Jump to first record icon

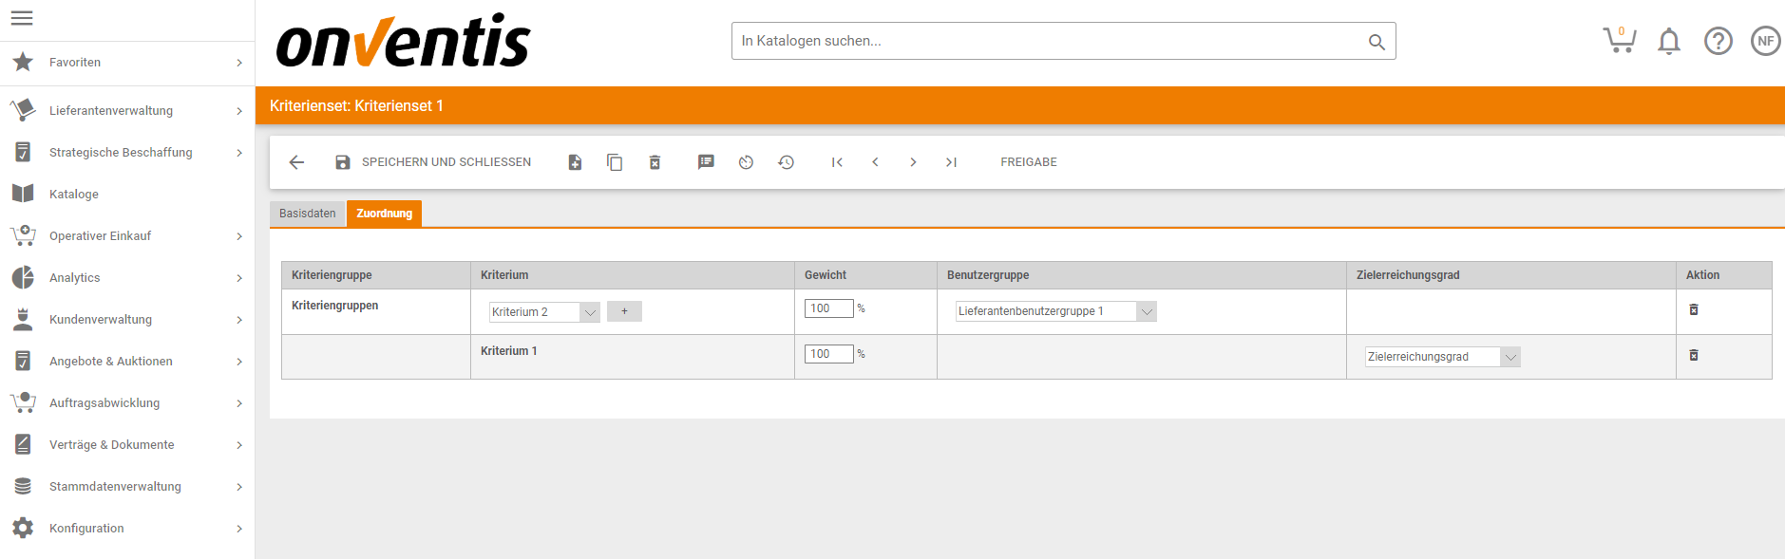point(837,162)
